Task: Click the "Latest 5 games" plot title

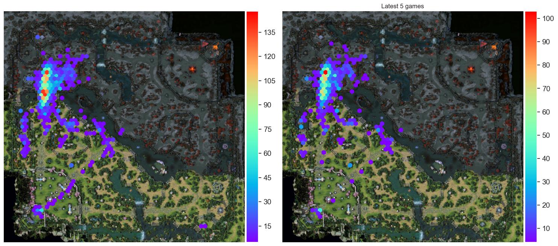Action: click(x=403, y=6)
